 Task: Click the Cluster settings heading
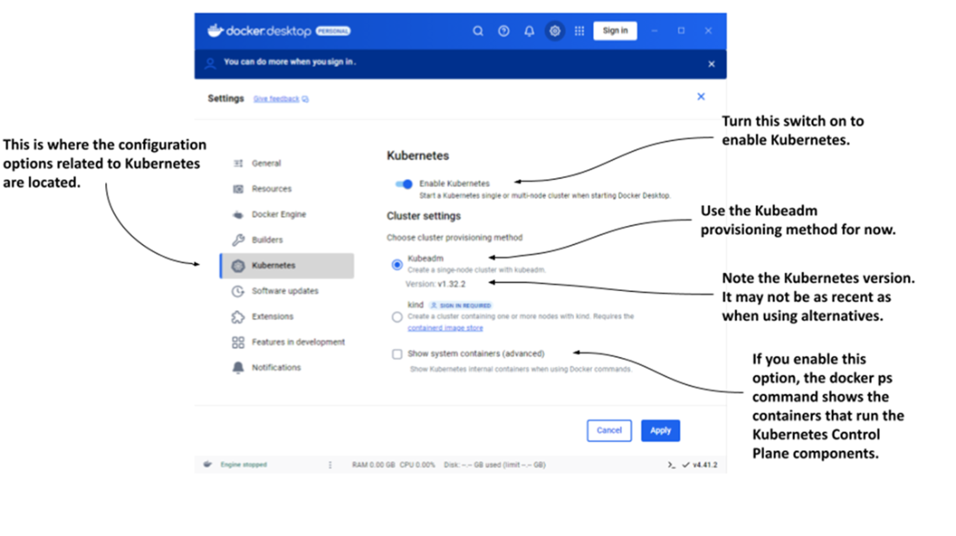click(424, 216)
